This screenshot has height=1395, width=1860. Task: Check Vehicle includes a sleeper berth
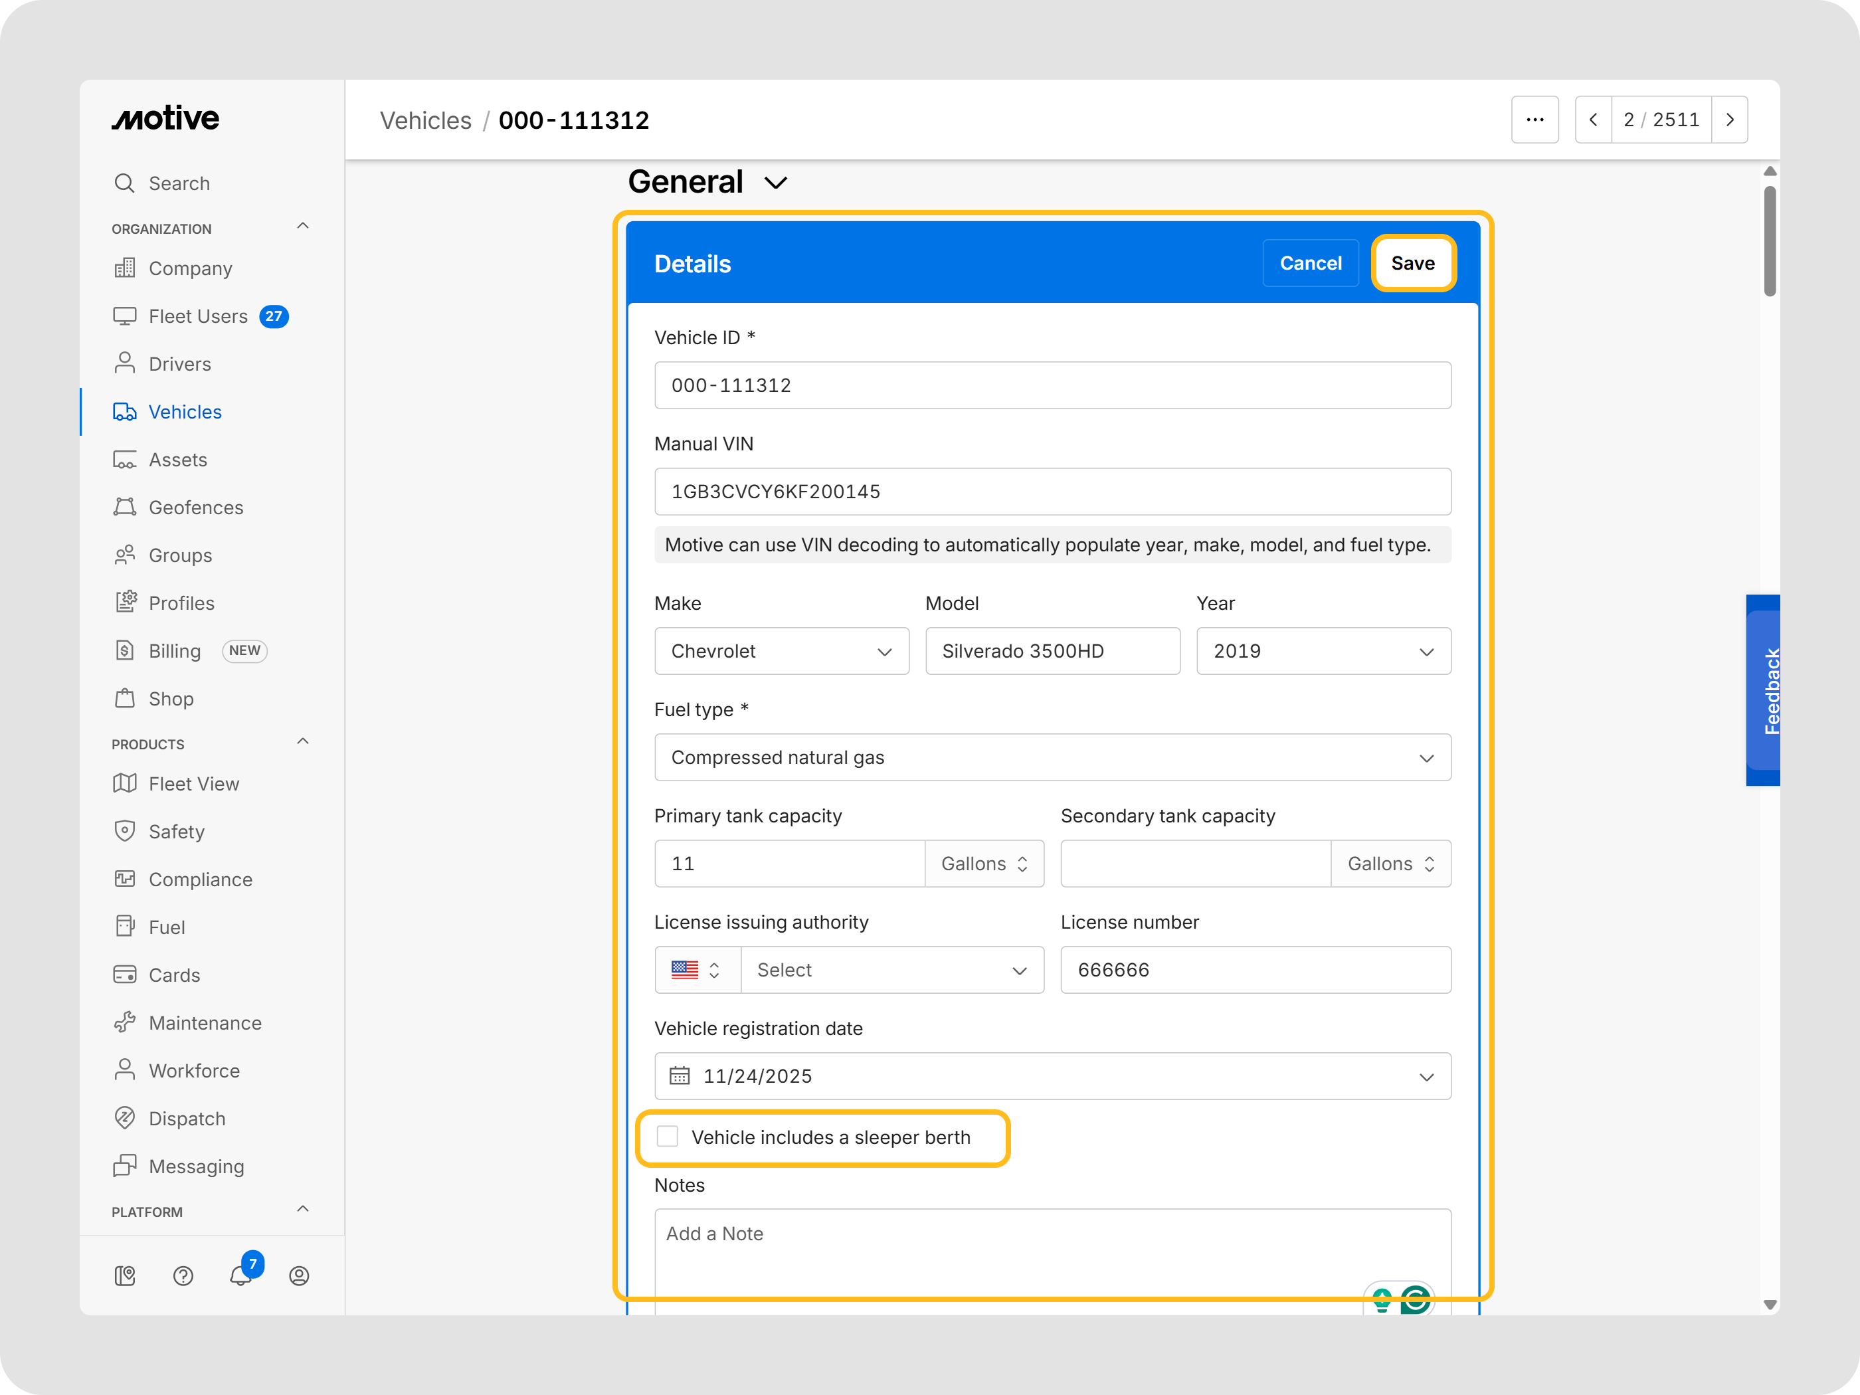pos(668,1137)
